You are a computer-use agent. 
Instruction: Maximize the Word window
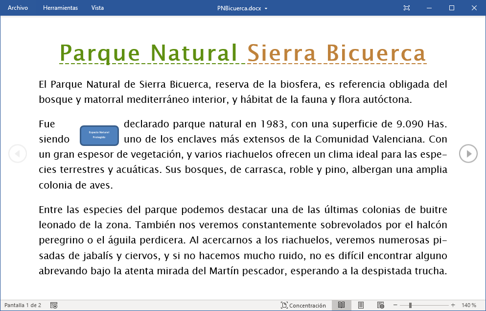tap(452, 8)
